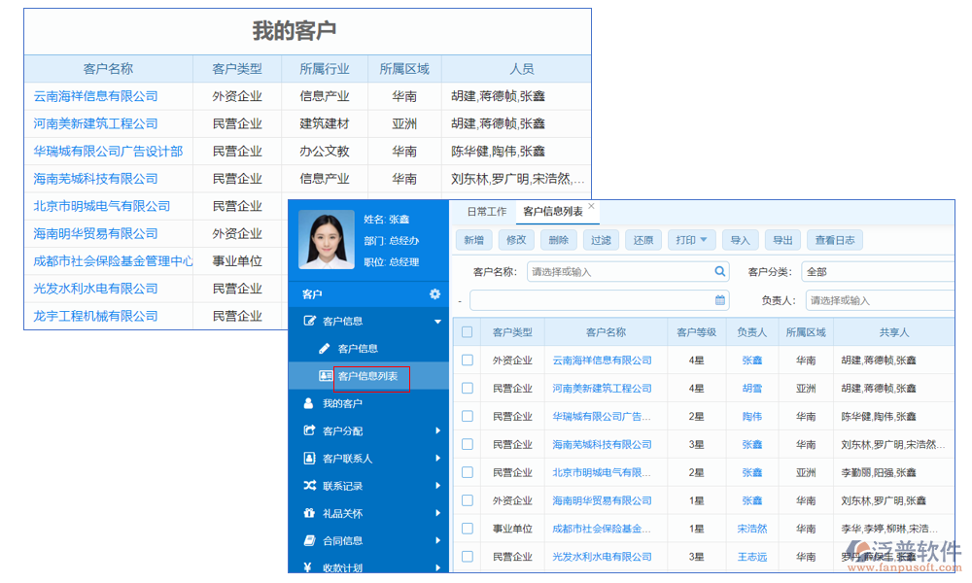Select 收款计划 currency icon in sidebar
The image size is (972, 583).
[307, 566]
